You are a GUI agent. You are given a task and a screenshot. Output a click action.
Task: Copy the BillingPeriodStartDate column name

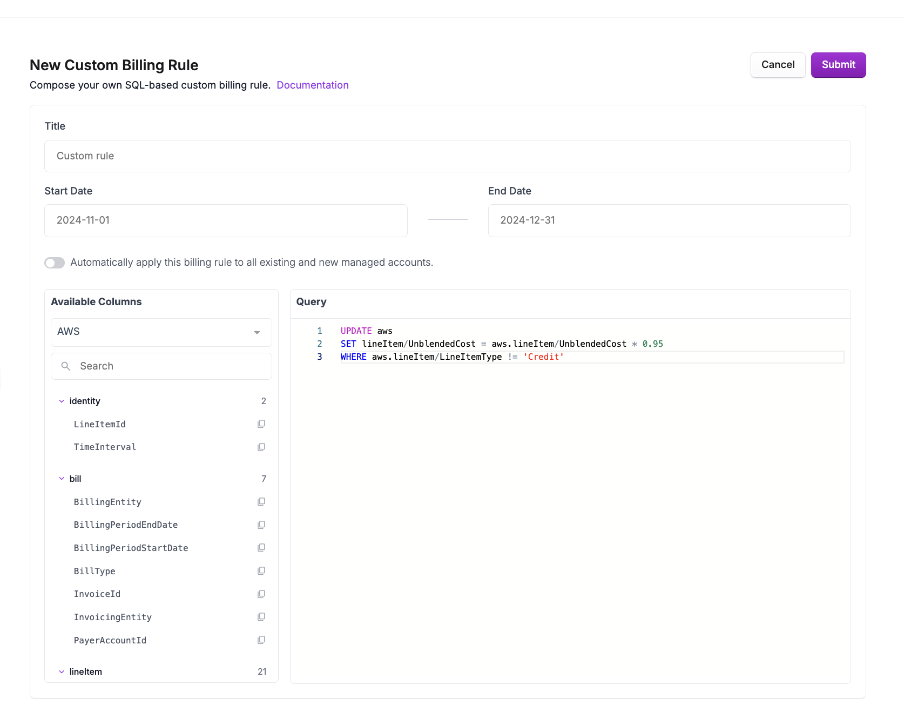(x=261, y=548)
